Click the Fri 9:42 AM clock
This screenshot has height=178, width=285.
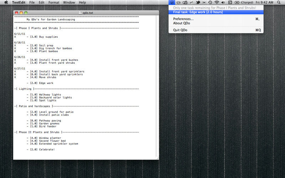click(x=264, y=2)
